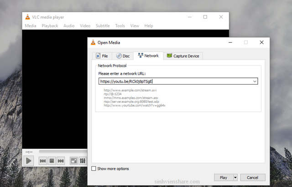This screenshot has height=187, width=292.
Task: Open the Playback menu
Action: 50,26
